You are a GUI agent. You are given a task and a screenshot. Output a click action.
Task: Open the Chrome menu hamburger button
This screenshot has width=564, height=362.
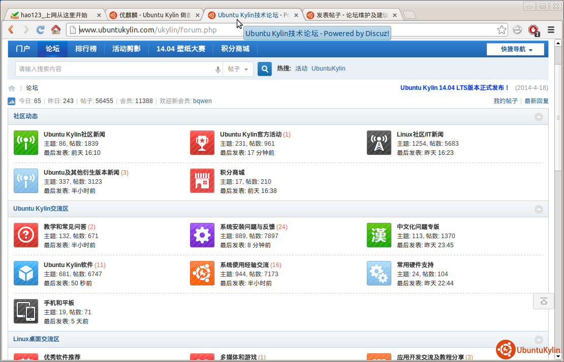pos(551,30)
